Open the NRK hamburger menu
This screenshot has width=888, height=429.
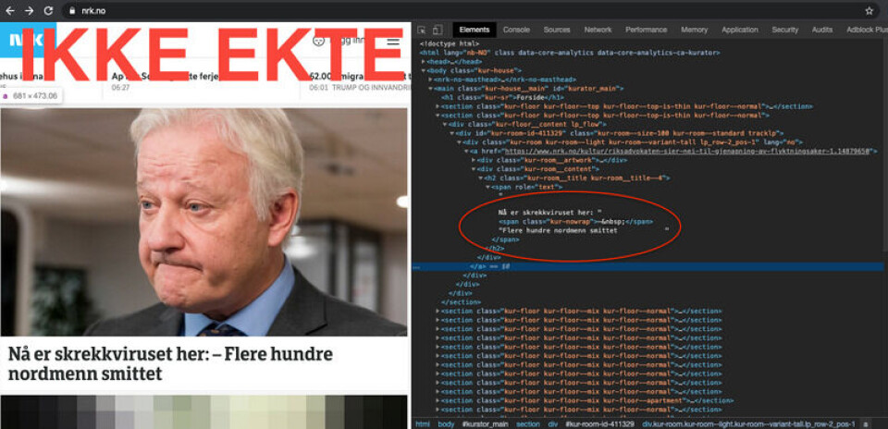(x=393, y=42)
